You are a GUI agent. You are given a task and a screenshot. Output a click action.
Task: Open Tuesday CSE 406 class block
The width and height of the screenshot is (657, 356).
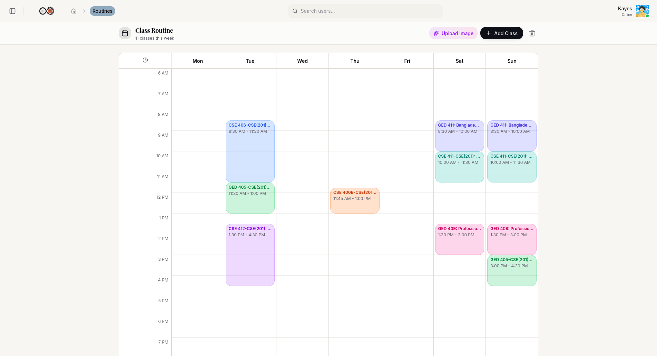250,151
